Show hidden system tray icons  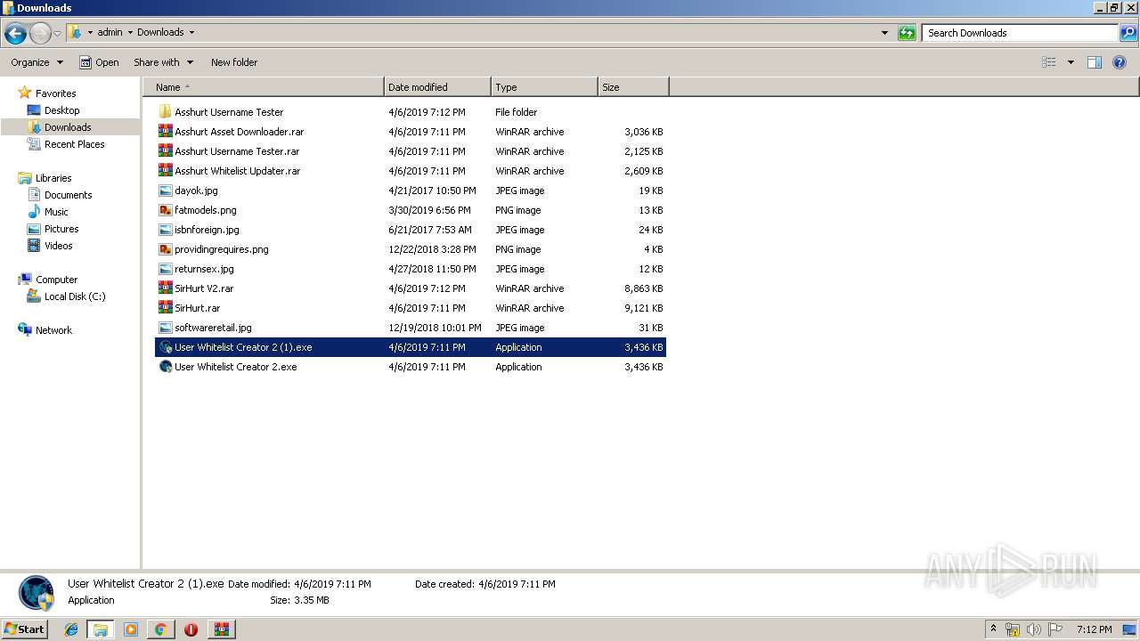(x=993, y=629)
